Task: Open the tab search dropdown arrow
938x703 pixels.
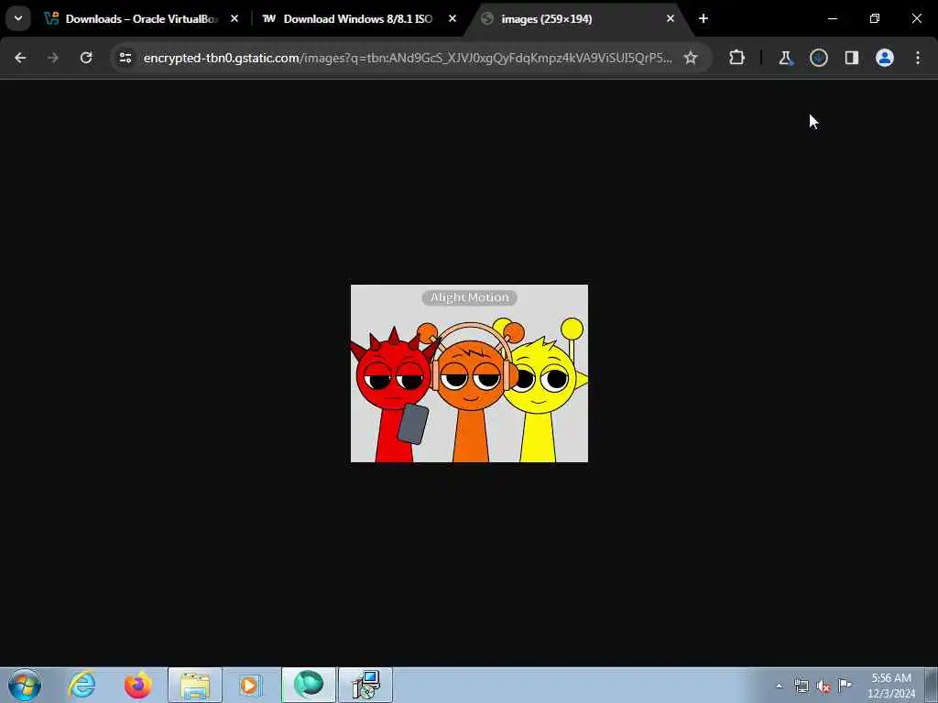Action: [18, 18]
